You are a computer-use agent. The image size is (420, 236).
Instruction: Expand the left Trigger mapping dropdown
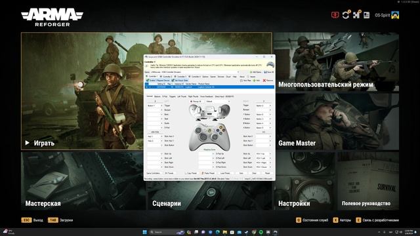161,106
